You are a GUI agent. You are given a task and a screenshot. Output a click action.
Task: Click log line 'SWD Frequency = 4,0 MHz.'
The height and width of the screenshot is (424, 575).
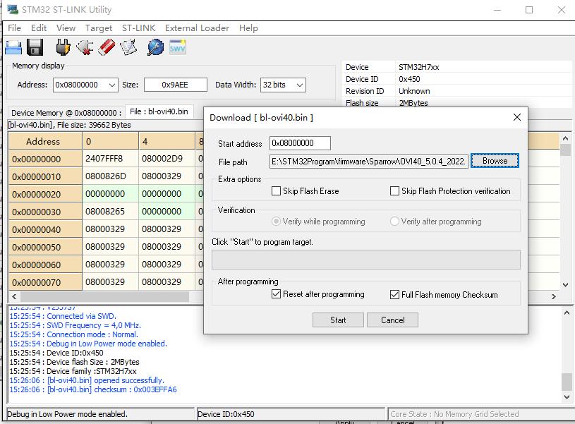[x=75, y=325]
